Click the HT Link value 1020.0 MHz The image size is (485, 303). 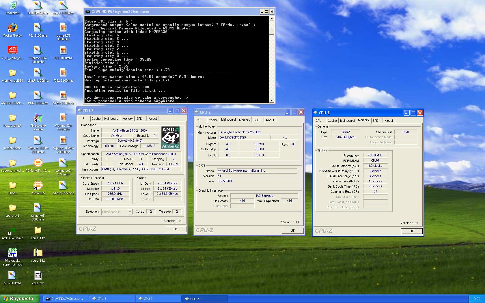(x=115, y=199)
